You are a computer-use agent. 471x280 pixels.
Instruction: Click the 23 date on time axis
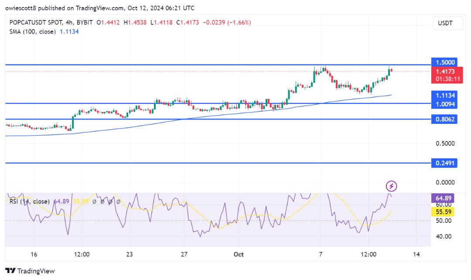tap(129, 254)
